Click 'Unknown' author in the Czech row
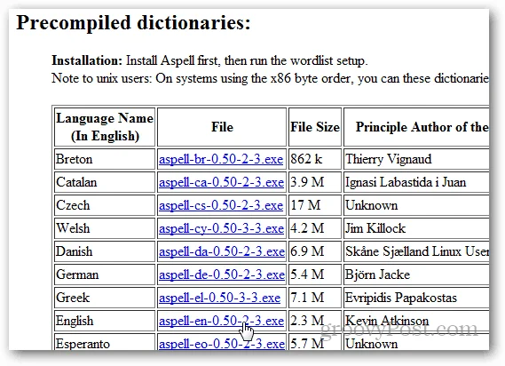This screenshot has width=505, height=366. pyautogui.click(x=372, y=205)
